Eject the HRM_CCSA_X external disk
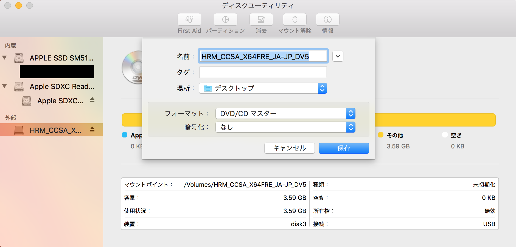The image size is (516, 247). pyautogui.click(x=92, y=130)
